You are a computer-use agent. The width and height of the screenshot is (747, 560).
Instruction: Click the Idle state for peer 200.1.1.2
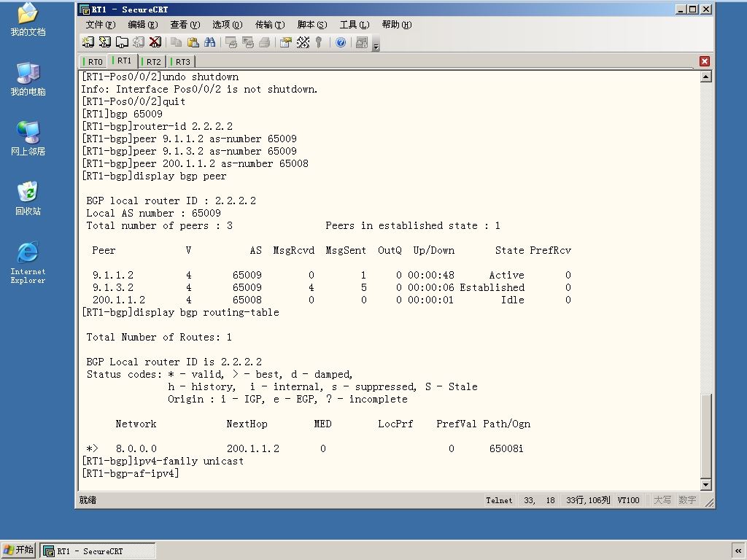513,300
